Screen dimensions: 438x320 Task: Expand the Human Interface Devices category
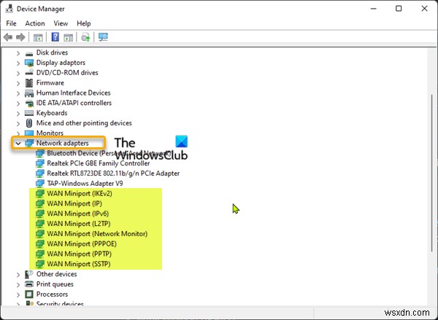(18, 93)
